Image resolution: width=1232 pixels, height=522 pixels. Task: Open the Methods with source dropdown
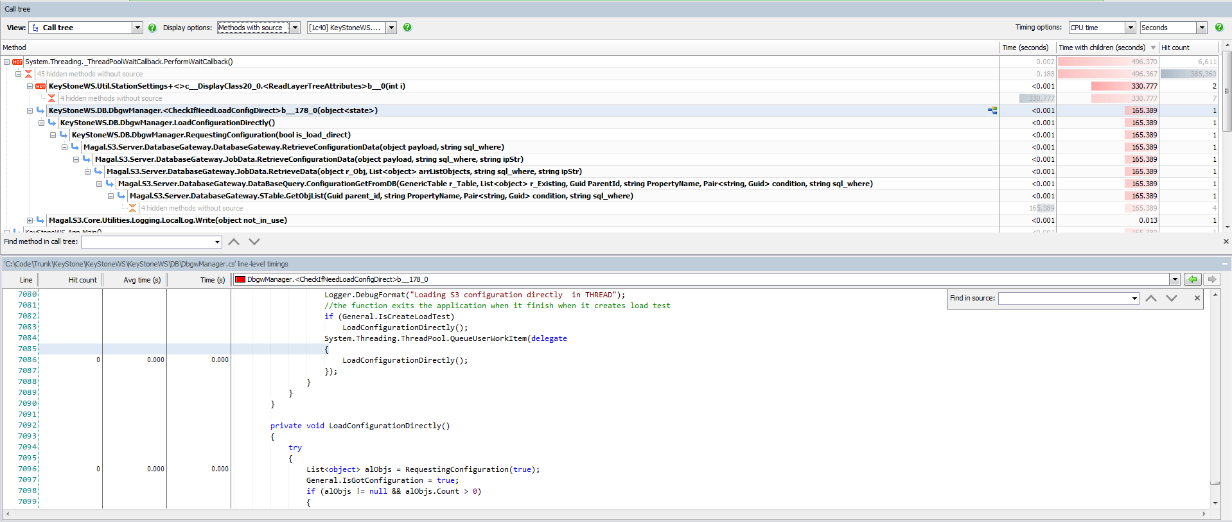click(x=295, y=28)
